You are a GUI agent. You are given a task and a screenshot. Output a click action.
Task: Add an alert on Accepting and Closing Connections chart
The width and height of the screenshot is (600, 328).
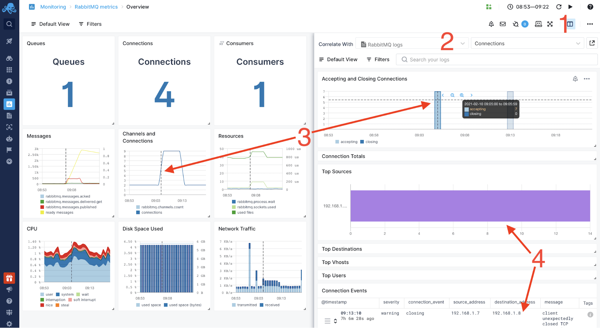pos(575,79)
